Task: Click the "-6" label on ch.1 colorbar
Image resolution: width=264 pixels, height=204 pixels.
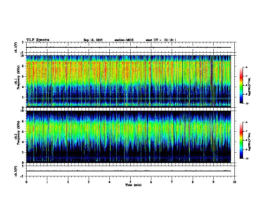Action: (x=246, y=67)
